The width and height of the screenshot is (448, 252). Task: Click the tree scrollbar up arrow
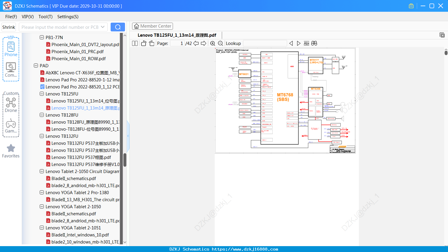click(x=125, y=35)
